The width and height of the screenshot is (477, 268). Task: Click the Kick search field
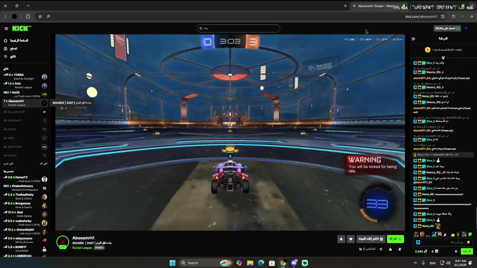pyautogui.click(x=238, y=28)
